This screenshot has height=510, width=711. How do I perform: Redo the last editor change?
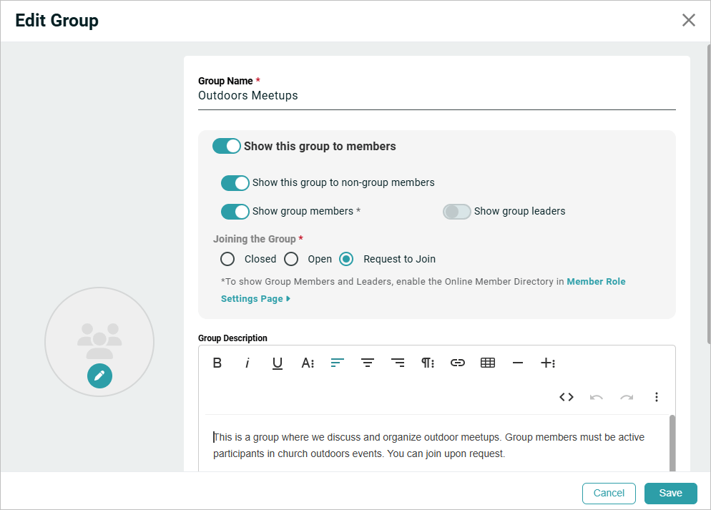point(627,397)
